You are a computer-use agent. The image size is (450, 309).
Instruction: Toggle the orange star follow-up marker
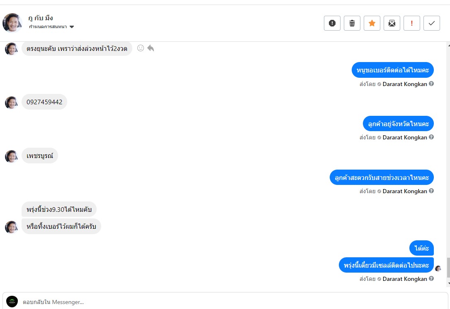(x=372, y=23)
